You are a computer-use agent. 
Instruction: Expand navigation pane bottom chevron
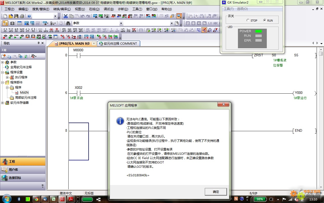point(42,186)
